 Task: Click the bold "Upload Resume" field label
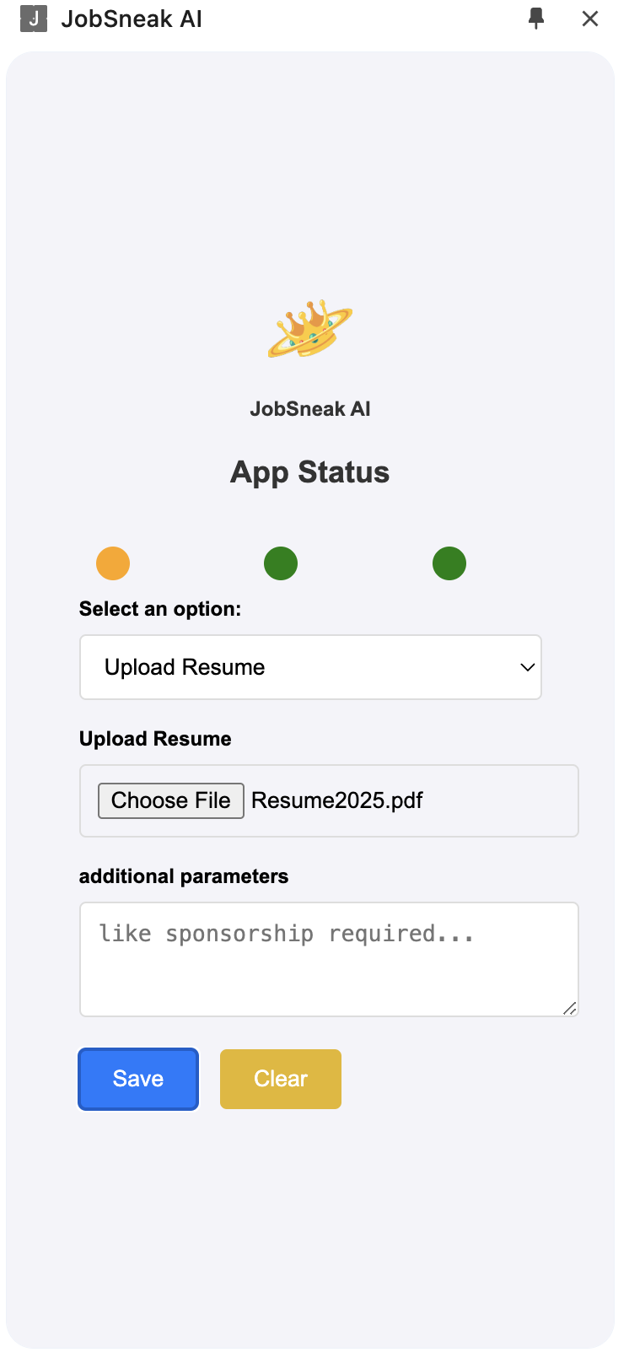click(x=155, y=739)
